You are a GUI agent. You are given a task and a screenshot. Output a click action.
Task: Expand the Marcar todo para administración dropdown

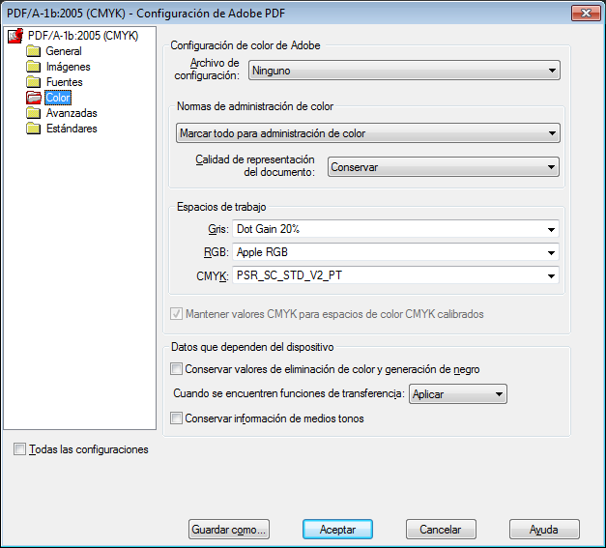[368, 133]
